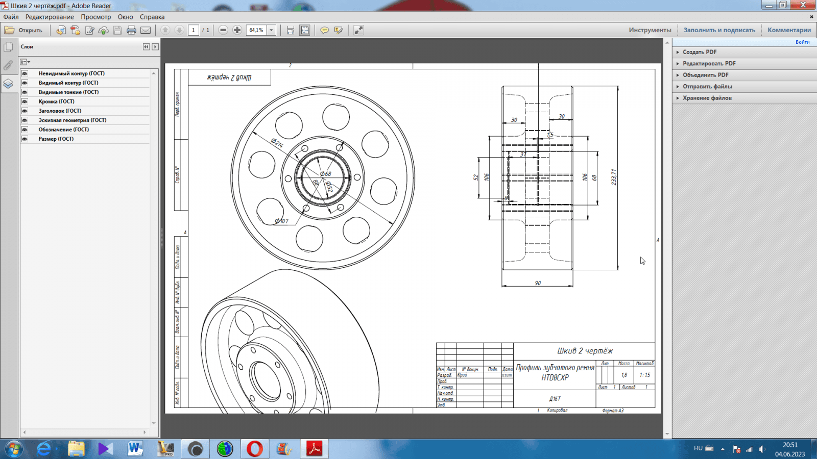Screen dimensions: 817x459
Task: Hide the Невидимый контур (ГОСТ) layer
Action: 25,73
